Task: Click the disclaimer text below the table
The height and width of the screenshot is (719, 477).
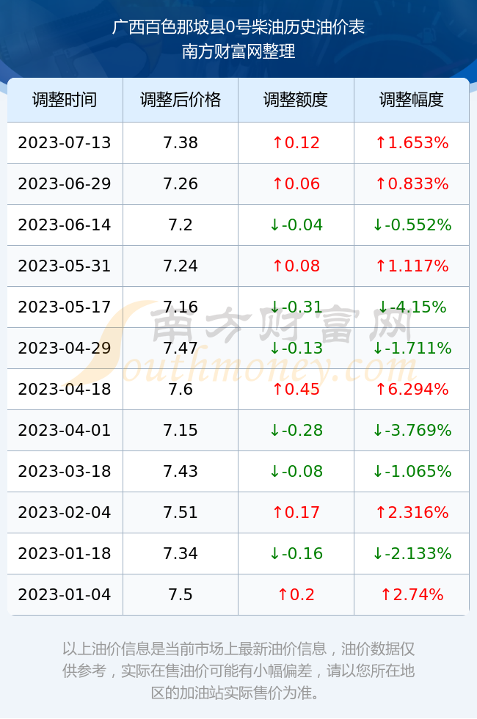Action: (x=238, y=671)
